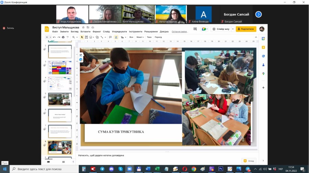309x173 pixels.
Task: Open the Фон background button
Action: [x=131, y=37]
